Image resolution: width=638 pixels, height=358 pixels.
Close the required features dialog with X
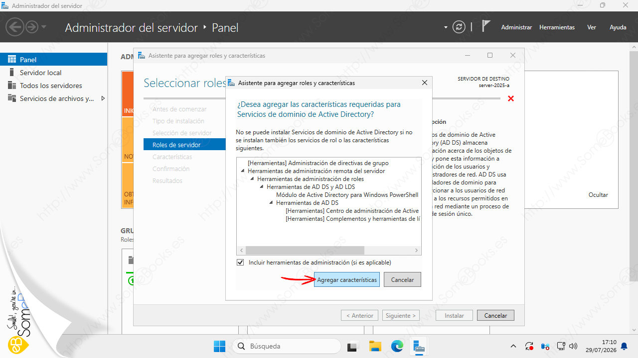(425, 83)
